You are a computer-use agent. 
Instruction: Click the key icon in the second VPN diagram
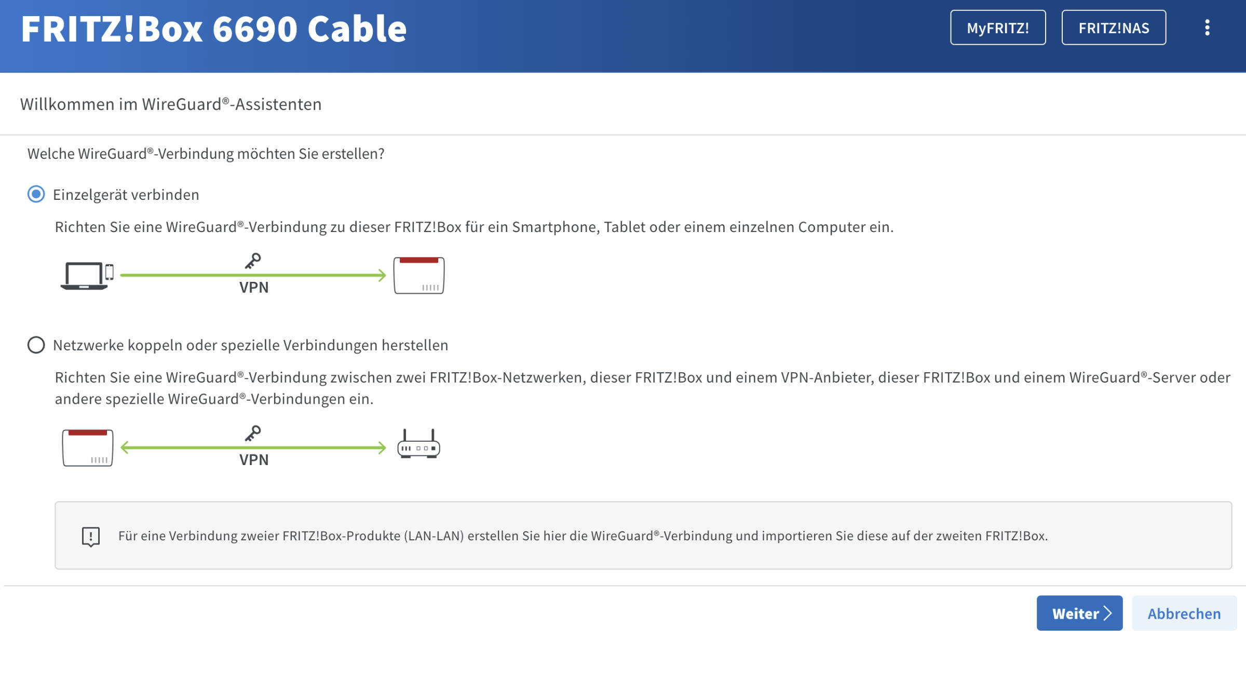(253, 433)
